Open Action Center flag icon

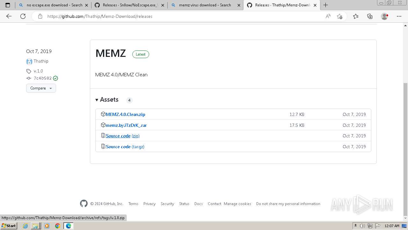pyautogui.click(x=378, y=226)
